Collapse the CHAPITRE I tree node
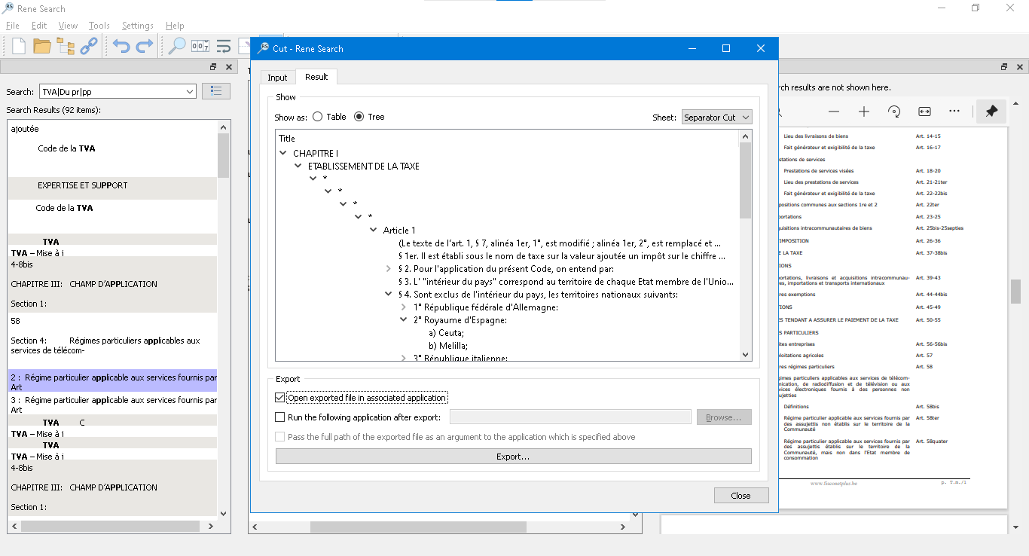Viewport: 1029px width, 556px height. pyautogui.click(x=283, y=153)
